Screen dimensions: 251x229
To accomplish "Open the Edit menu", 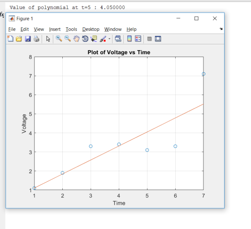I will [25, 29].
